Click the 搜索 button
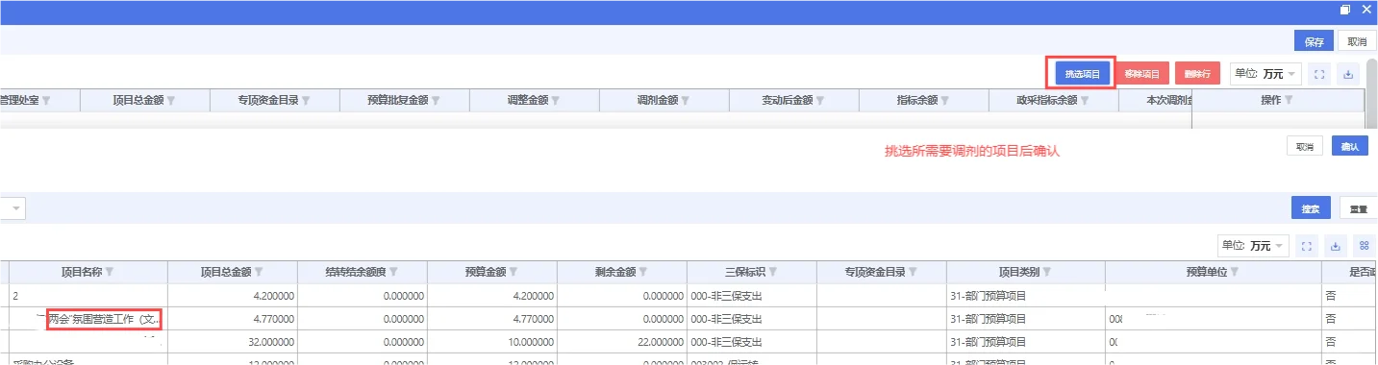 pos(1311,208)
